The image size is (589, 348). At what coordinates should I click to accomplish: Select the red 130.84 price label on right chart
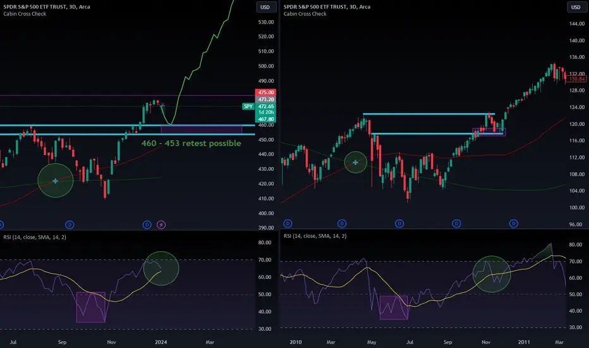click(576, 78)
